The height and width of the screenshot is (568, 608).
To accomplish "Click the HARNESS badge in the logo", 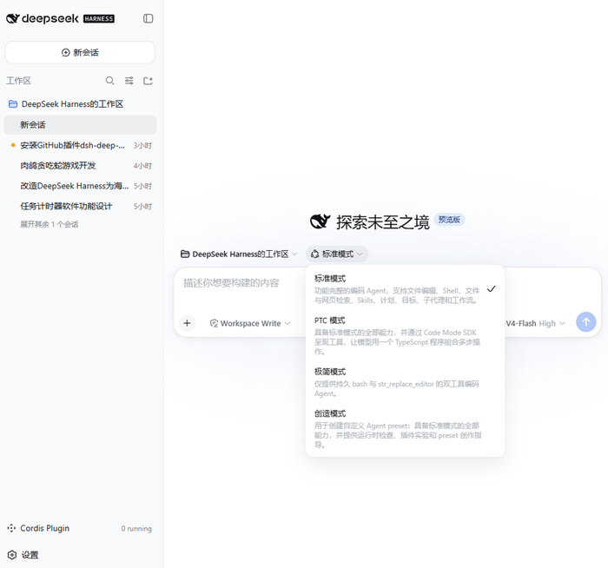I will point(99,18).
